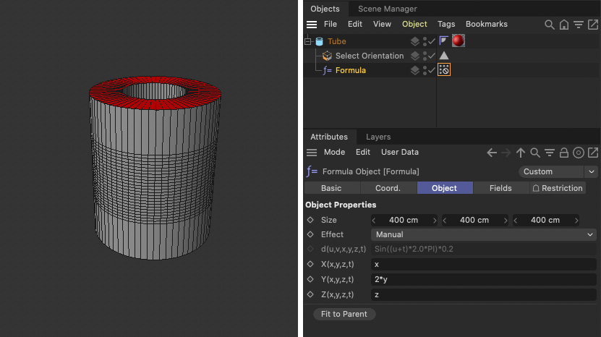Image resolution: width=601 pixels, height=337 pixels.
Task: Switch to the Scene Manager tab
Action: point(388,9)
